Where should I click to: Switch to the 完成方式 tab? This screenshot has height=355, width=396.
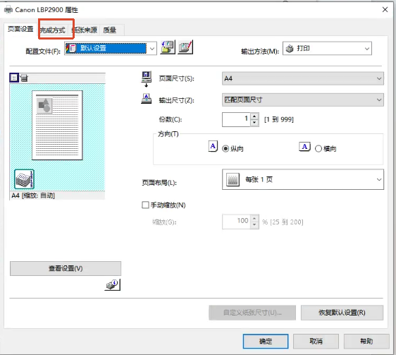pos(53,30)
